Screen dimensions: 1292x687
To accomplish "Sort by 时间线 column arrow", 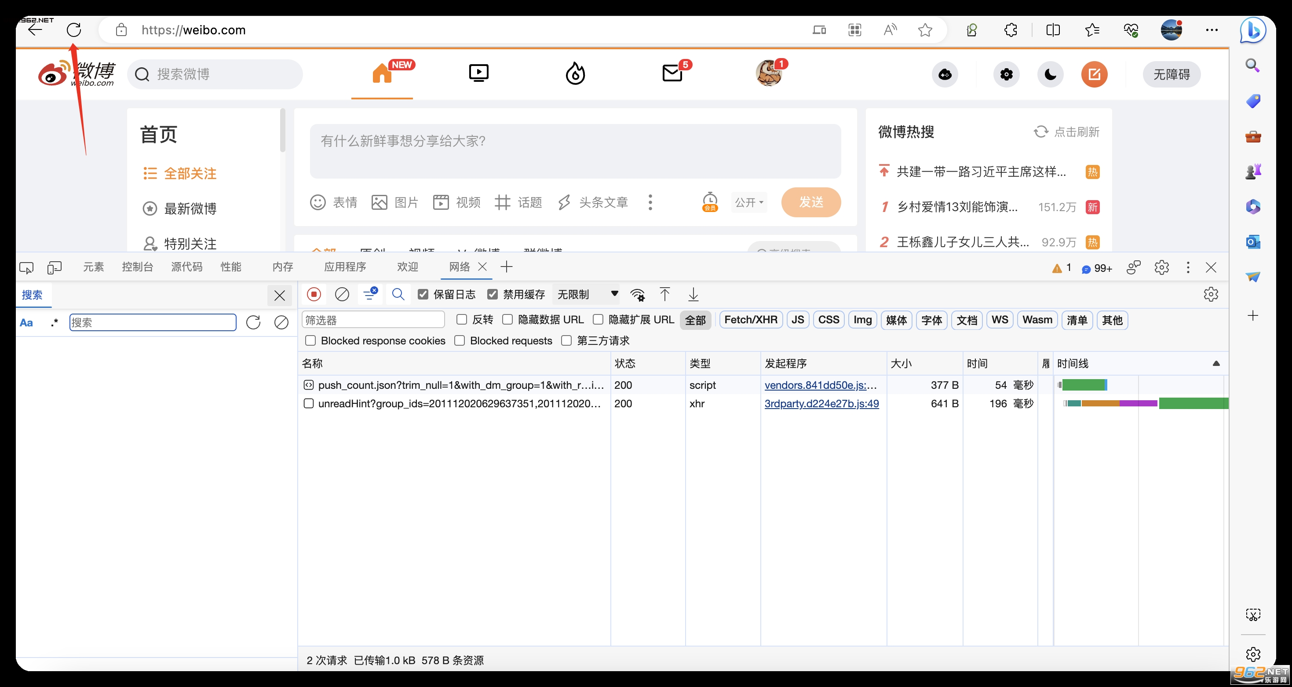I will coord(1216,364).
